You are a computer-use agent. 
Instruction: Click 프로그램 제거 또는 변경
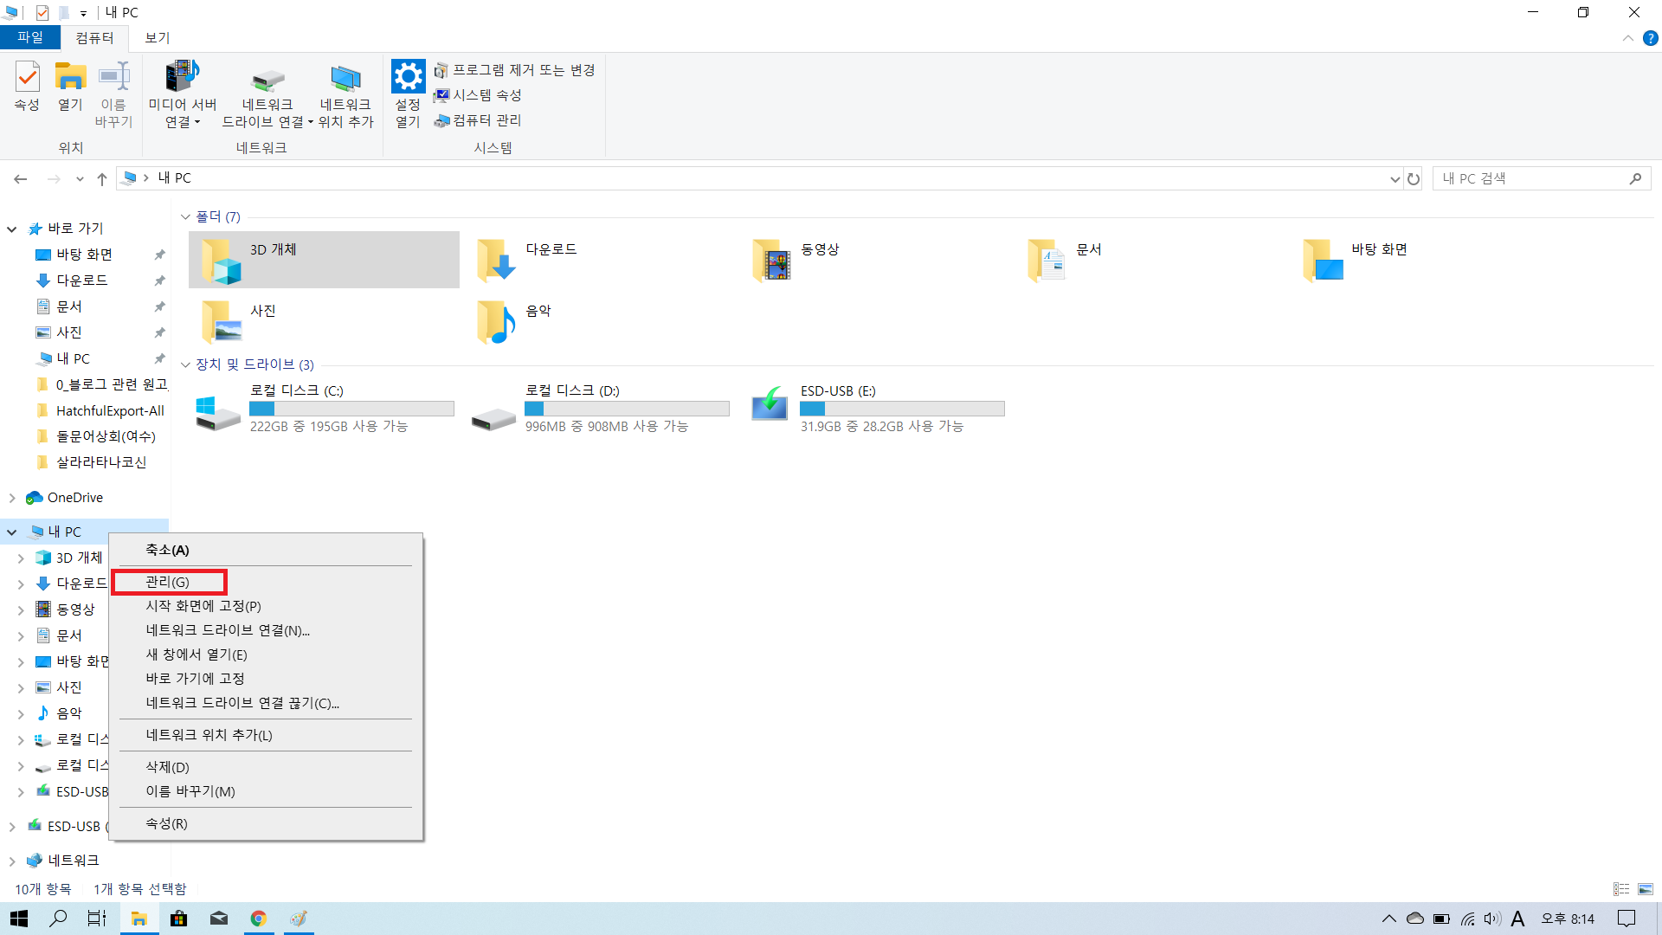523,70
